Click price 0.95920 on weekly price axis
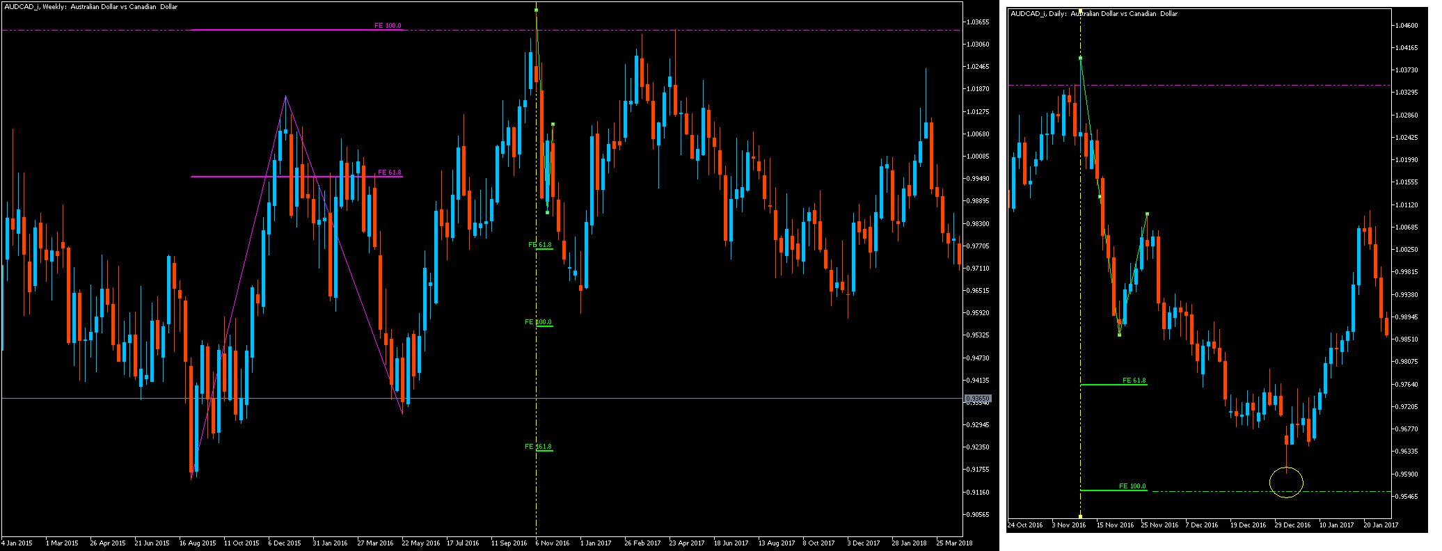Image resolution: width=1442 pixels, height=551 pixels. (978, 313)
